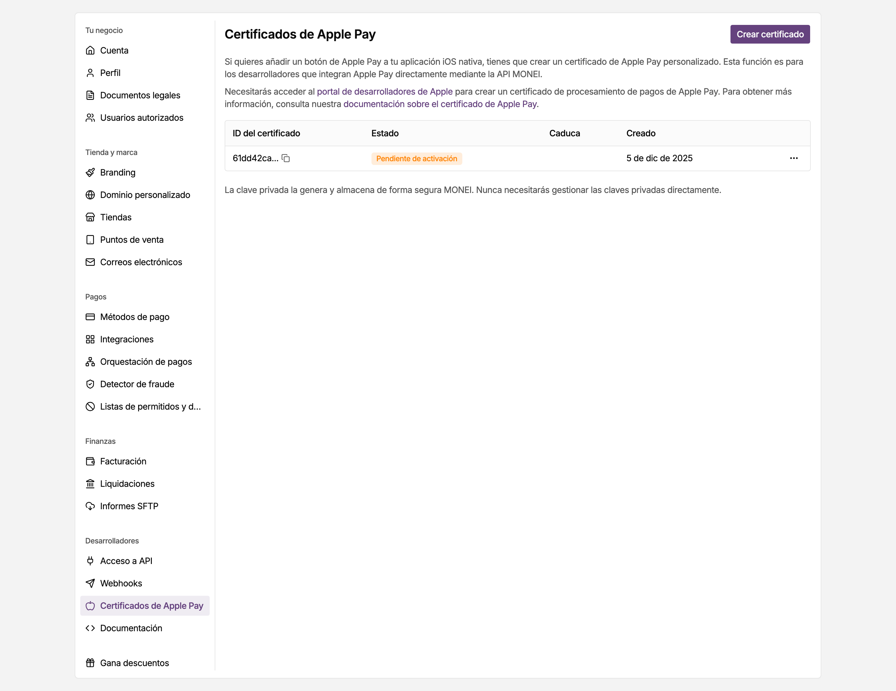The width and height of the screenshot is (896, 691).
Task: Click the Acceso a API plug icon
Action: pos(90,561)
